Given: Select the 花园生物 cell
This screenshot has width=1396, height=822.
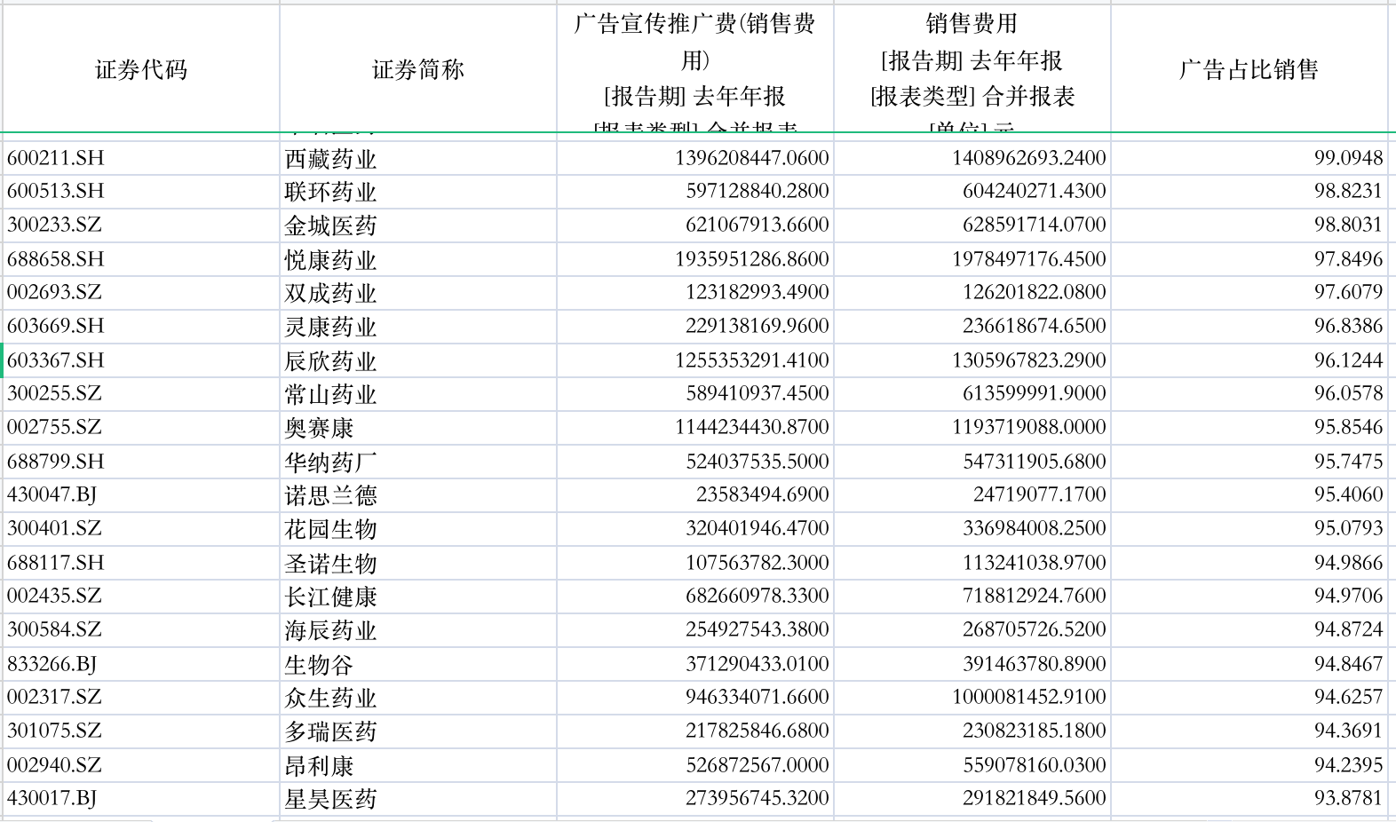Looking at the screenshot, I should [417, 528].
